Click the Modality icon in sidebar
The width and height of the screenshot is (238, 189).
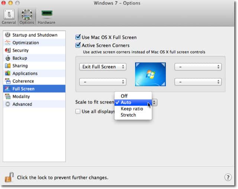[x=7, y=96]
